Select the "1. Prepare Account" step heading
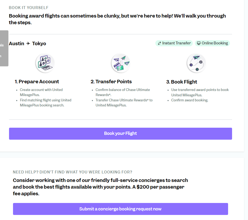 [37, 82]
